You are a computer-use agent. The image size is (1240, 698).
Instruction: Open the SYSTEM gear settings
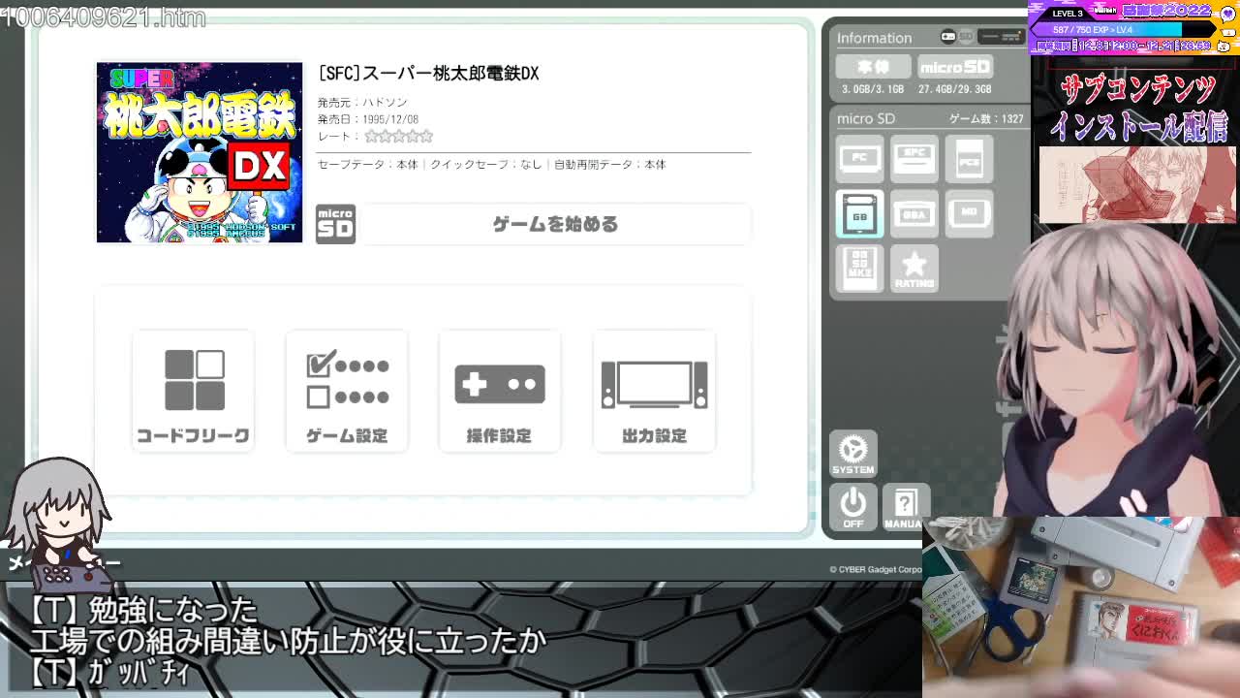tap(853, 454)
